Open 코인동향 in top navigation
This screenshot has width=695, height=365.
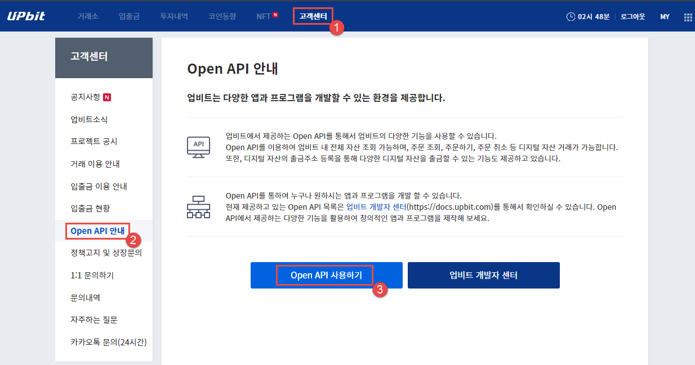(x=222, y=16)
